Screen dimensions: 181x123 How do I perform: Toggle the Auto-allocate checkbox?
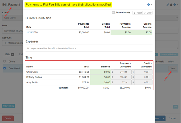pyautogui.click(x=113, y=12)
